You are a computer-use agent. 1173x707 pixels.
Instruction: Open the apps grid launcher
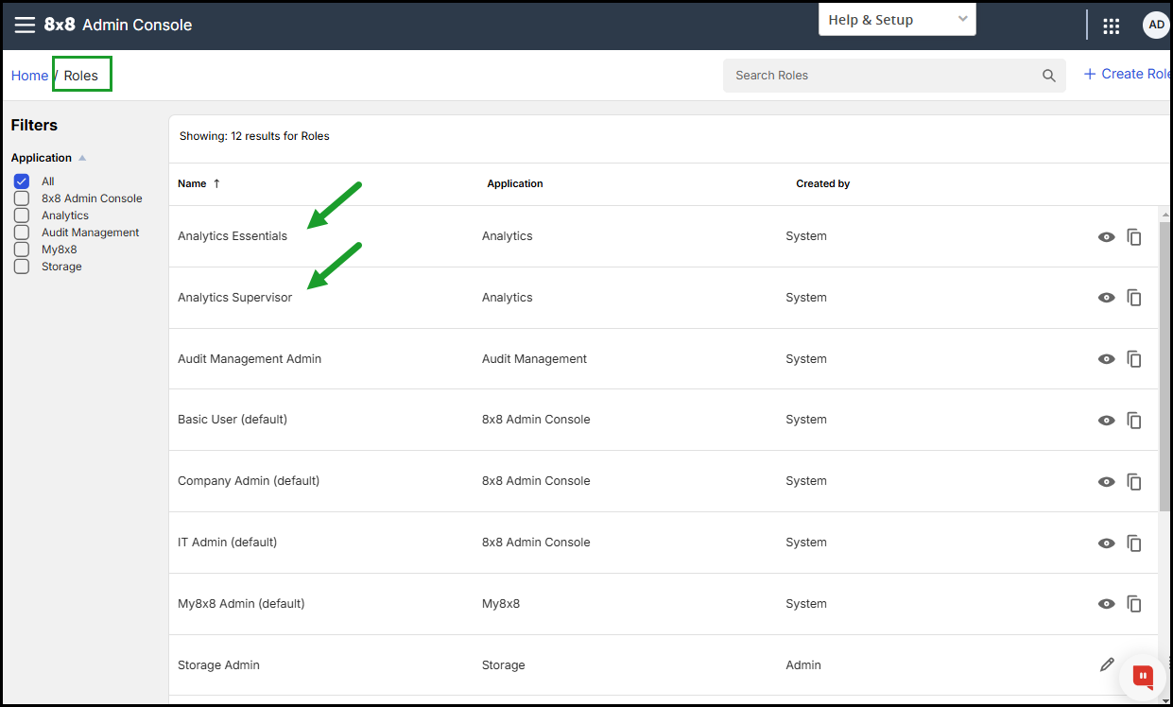1112,26
